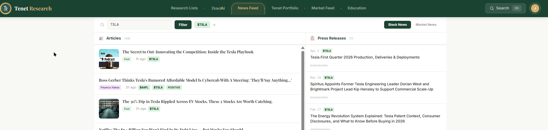Click the Articles count (49)

[127, 38]
